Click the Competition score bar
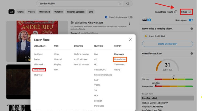This screenshot has height=111, width=202. 174,86
